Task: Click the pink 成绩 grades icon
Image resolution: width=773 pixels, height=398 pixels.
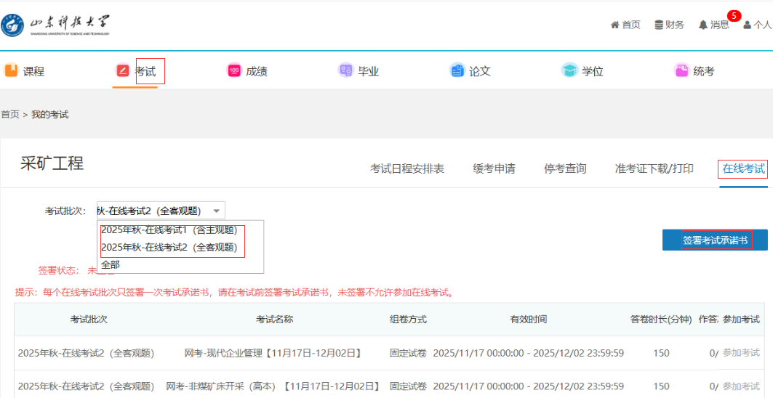Action: click(234, 70)
